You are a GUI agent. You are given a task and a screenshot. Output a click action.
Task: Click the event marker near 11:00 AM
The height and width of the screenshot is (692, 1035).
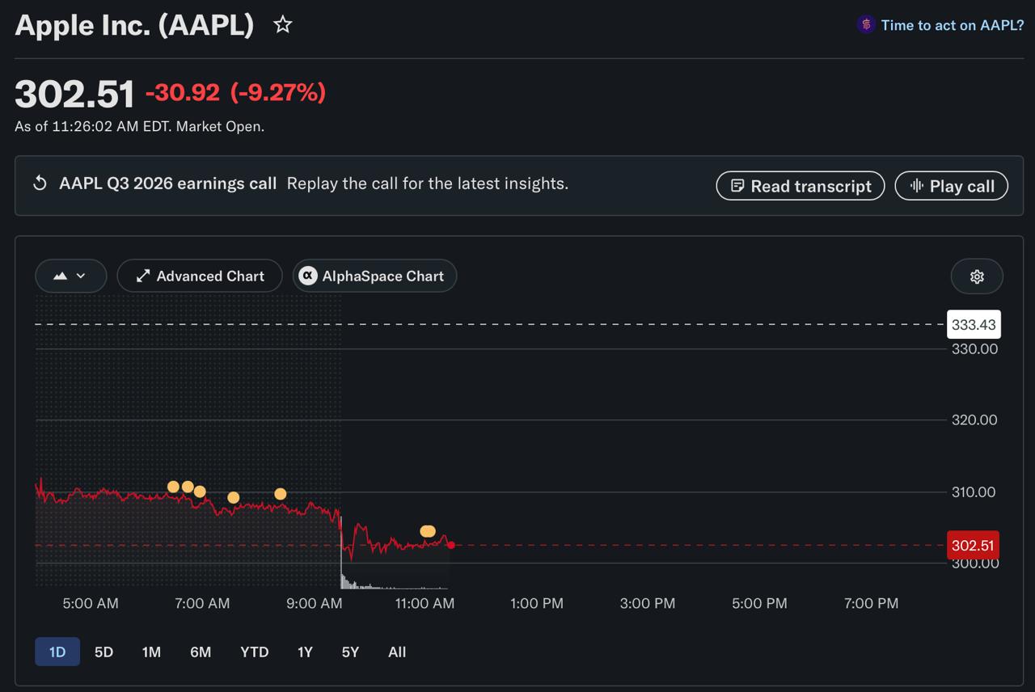click(x=428, y=531)
